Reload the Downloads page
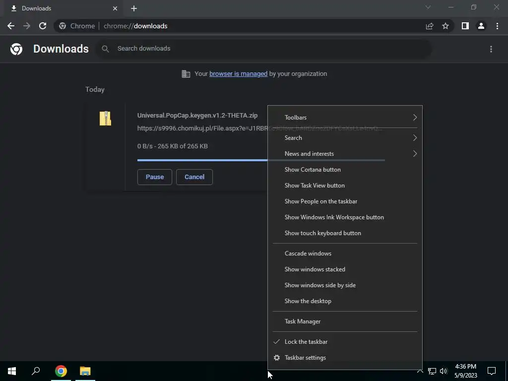Screen dimensions: 508x381 click(43, 26)
